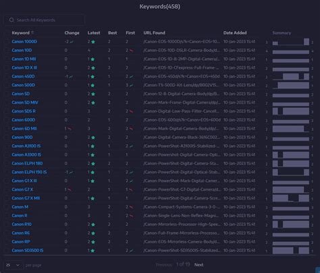320x273 pixels.
Task: Click the star icon in Canon SD3500 IS row
Action: click(92, 251)
